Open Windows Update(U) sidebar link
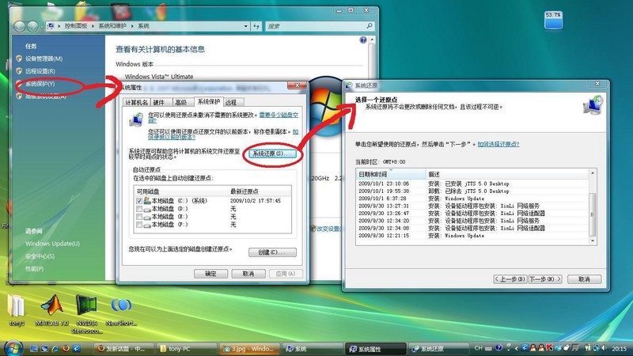This screenshot has height=356, width=633. pyautogui.click(x=52, y=244)
